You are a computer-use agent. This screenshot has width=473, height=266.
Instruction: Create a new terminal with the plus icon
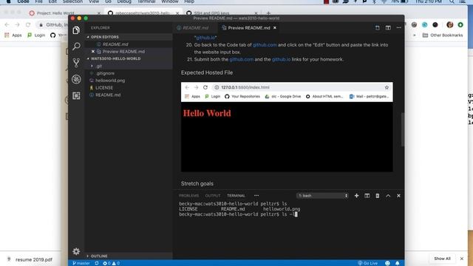[x=356, y=196]
